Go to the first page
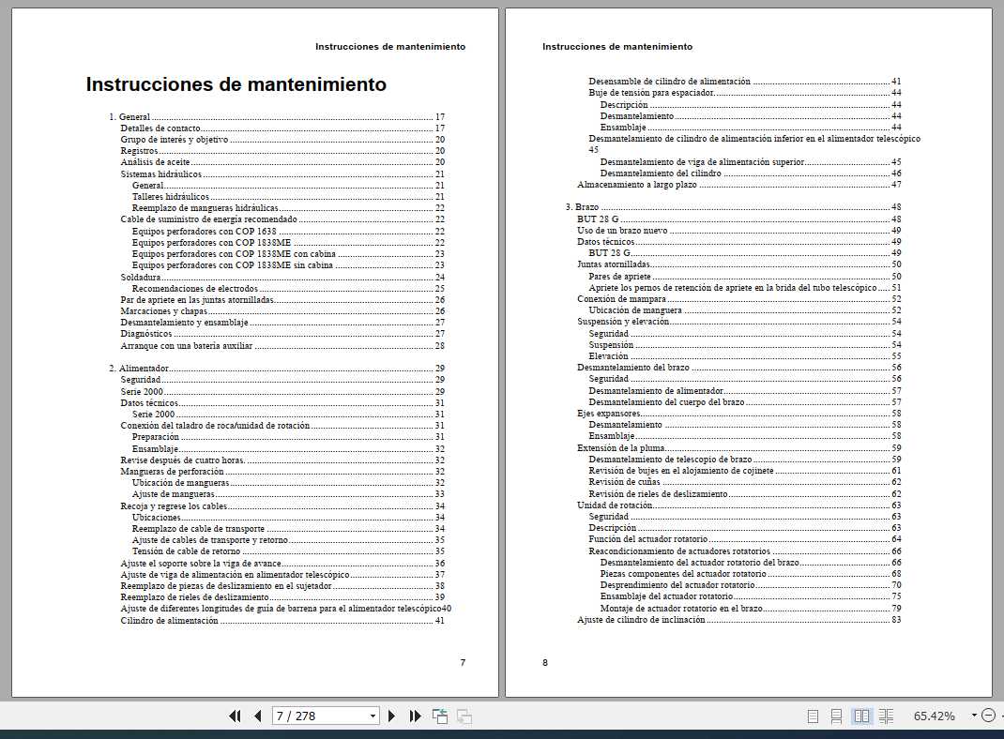Viewport: 1004px width, 739px height. (236, 716)
